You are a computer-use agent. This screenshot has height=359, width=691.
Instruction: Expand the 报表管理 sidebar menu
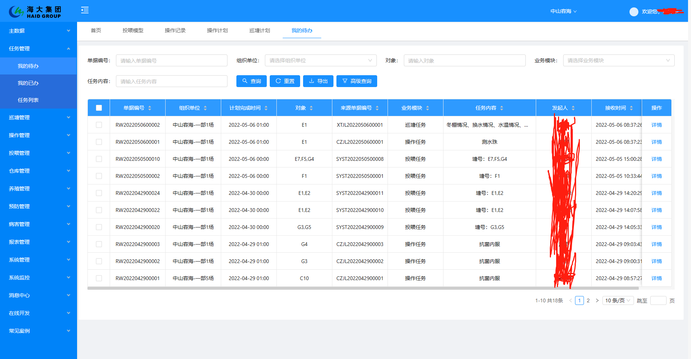[x=39, y=242]
